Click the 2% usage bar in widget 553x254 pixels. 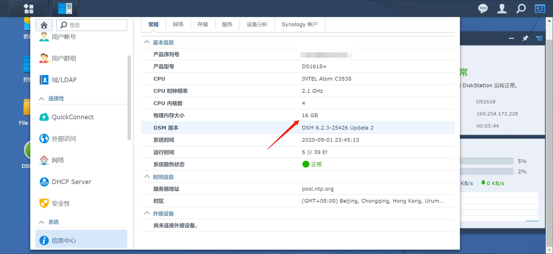coord(487,171)
